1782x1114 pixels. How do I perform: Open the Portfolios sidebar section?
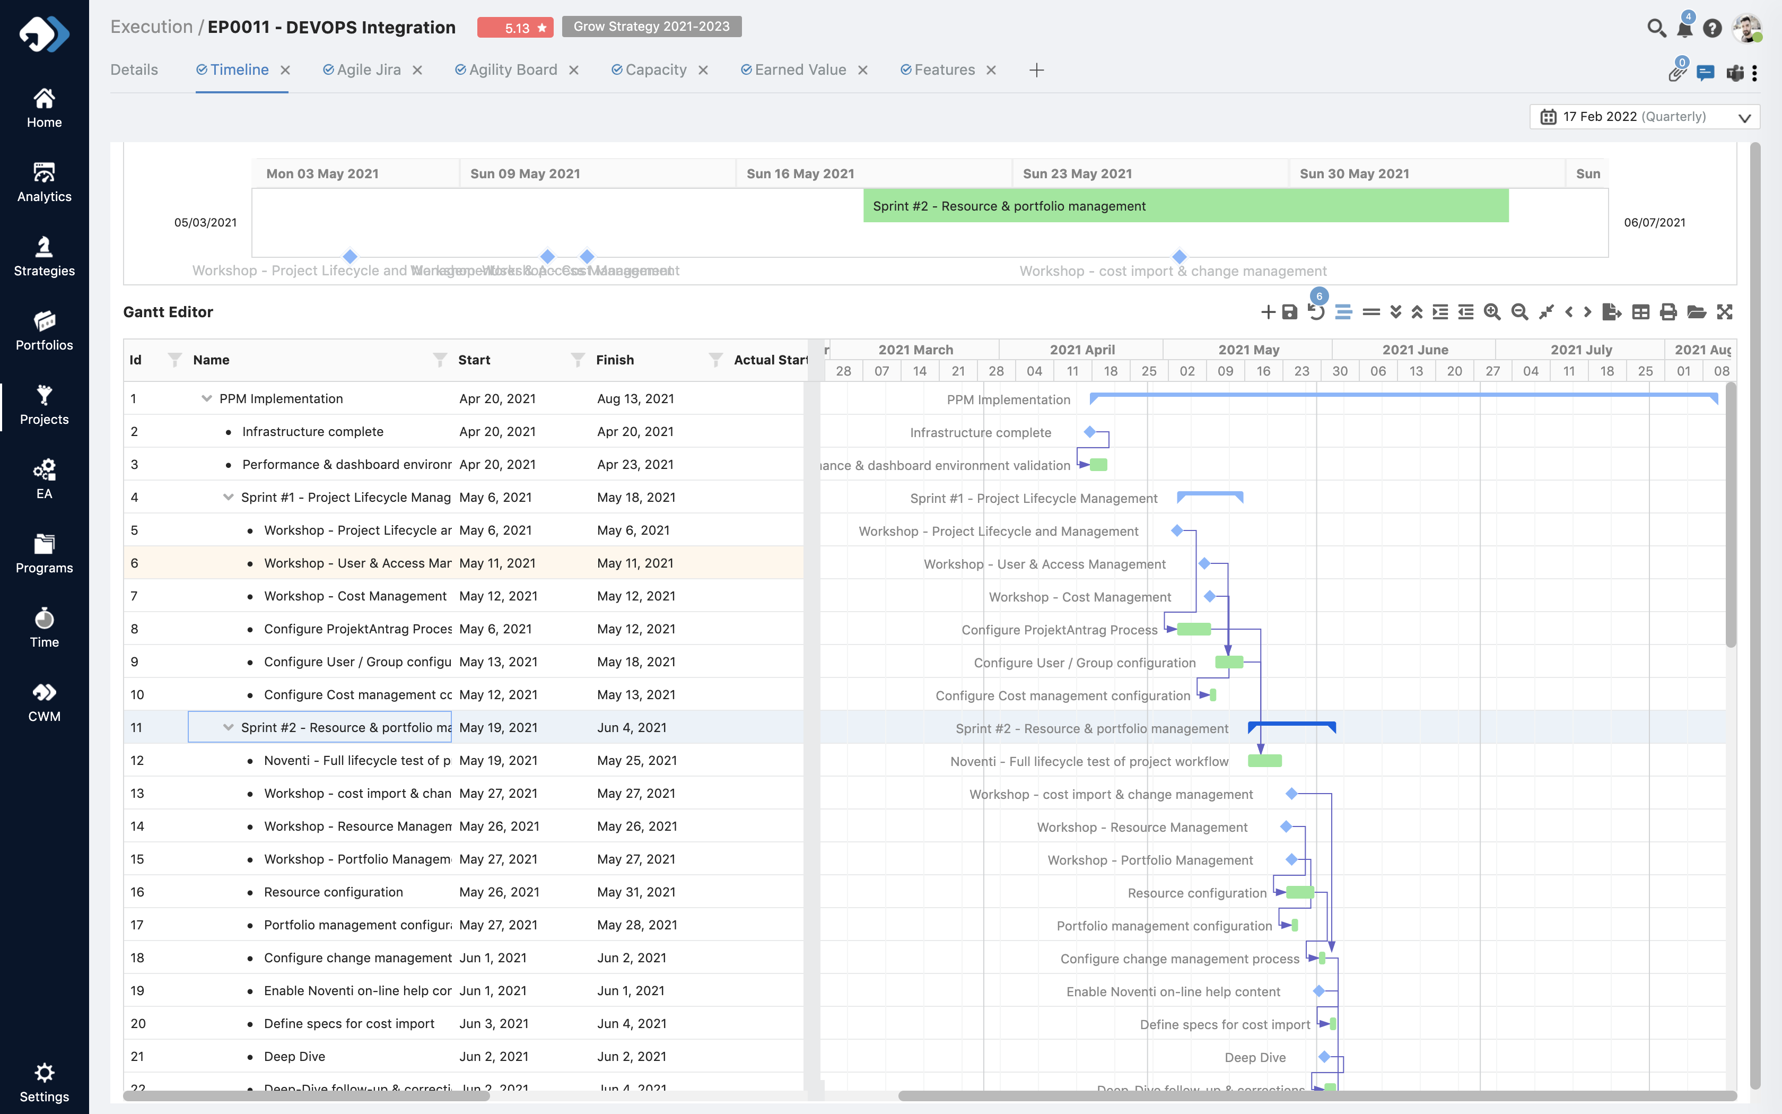44,331
